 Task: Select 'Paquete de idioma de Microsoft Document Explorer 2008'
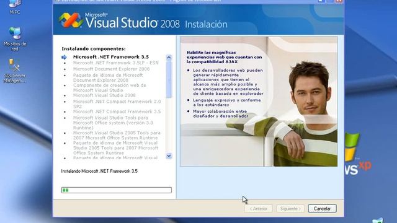[108, 77]
